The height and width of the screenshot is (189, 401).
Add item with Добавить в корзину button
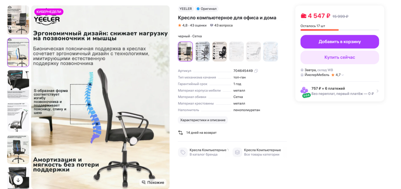point(340,42)
